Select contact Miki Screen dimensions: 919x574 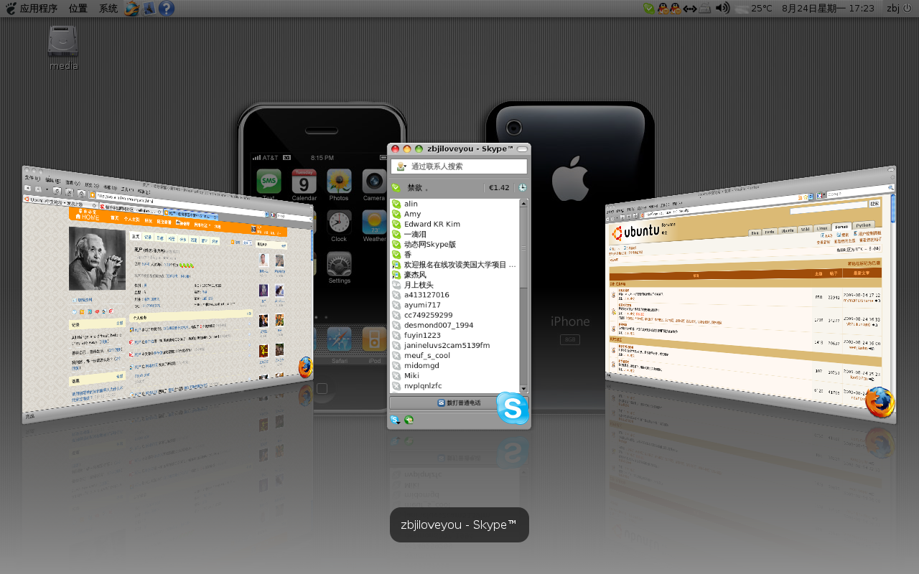click(x=454, y=375)
